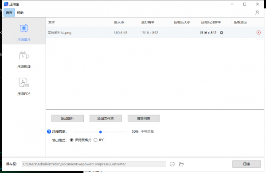
Task: Click the original 1516 x 842 resolution cell
Action: click(x=149, y=33)
